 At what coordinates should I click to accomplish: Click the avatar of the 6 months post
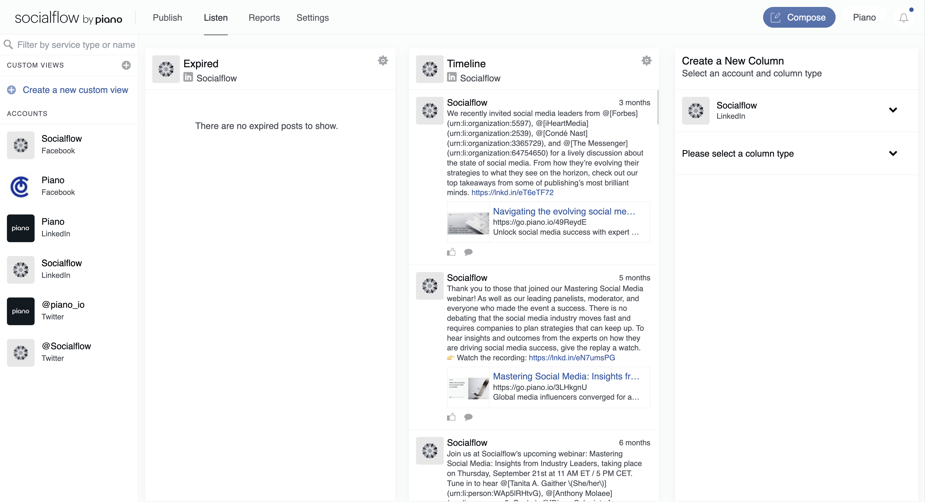(x=430, y=451)
